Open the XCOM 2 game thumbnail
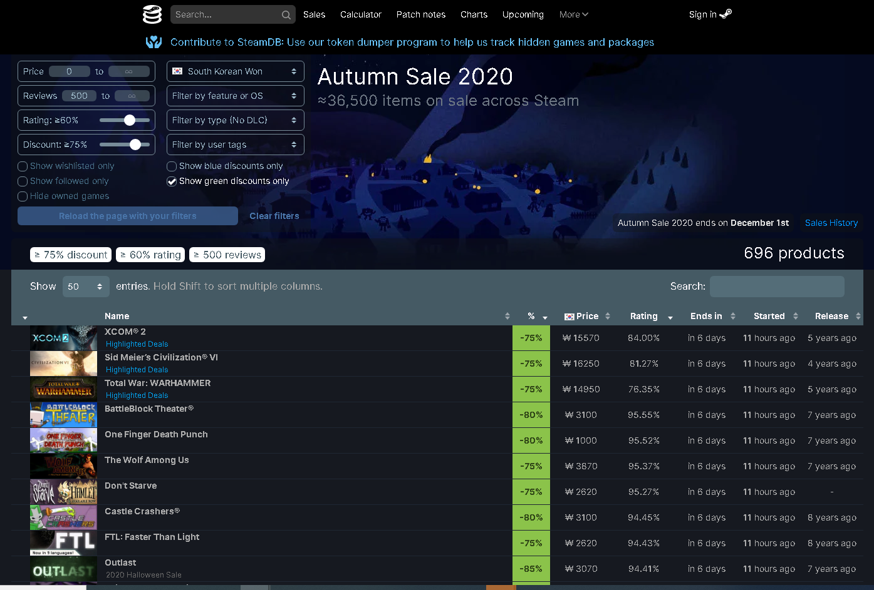Screen dimensions: 874x590 [63, 338]
